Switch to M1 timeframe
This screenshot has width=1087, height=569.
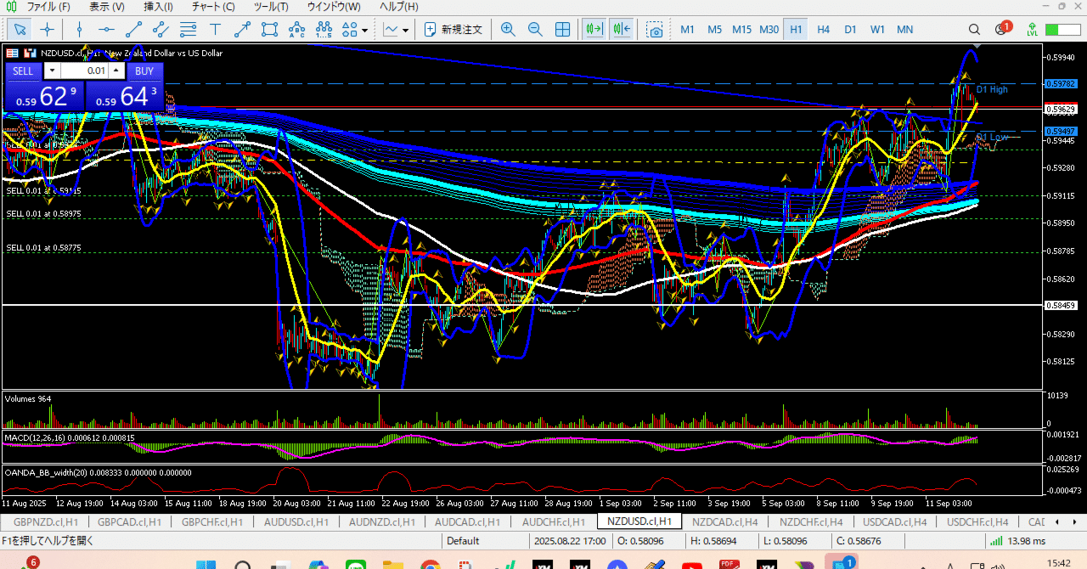[687, 29]
